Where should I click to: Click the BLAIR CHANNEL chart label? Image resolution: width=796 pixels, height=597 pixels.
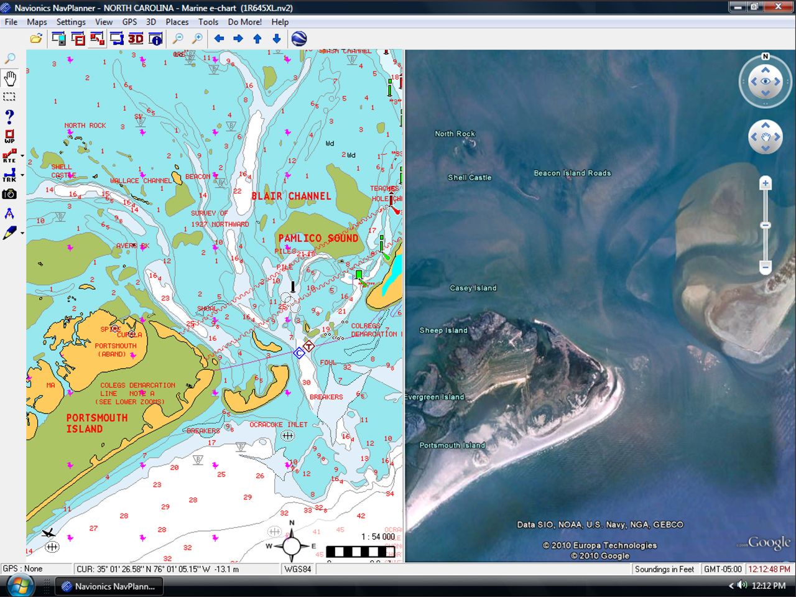tap(291, 196)
